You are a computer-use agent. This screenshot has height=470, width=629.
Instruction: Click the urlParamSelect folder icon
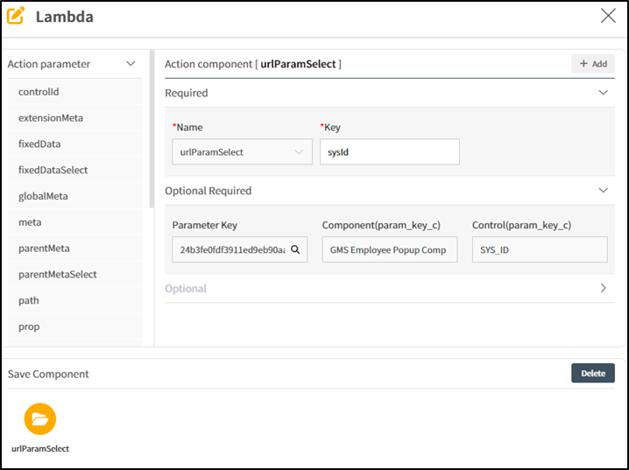[40, 419]
